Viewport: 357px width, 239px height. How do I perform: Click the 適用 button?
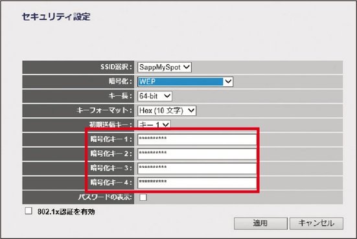pos(260,223)
